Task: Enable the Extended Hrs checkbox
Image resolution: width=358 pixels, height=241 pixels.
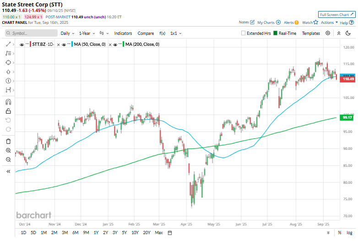Action: [244, 33]
